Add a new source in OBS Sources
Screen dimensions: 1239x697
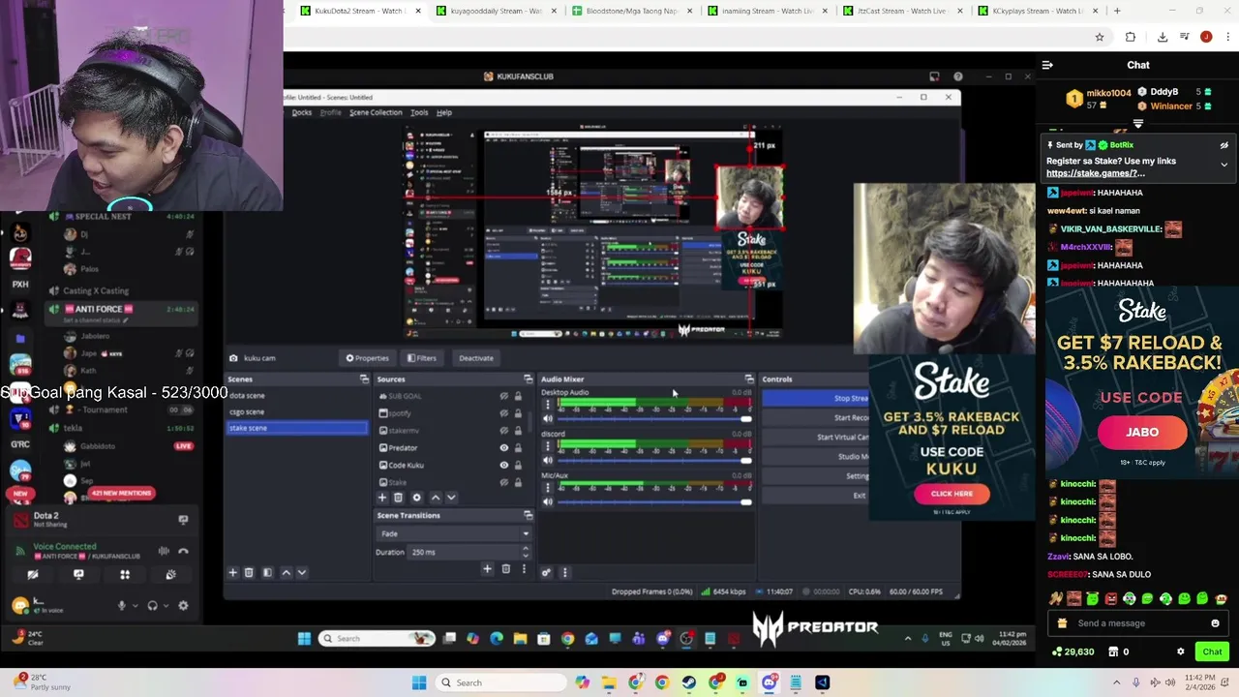click(x=381, y=498)
